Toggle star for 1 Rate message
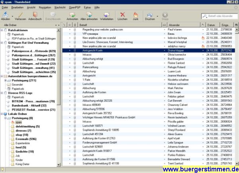Image resolution: width=239 pixels, height=173 pixels. pos(70,80)
